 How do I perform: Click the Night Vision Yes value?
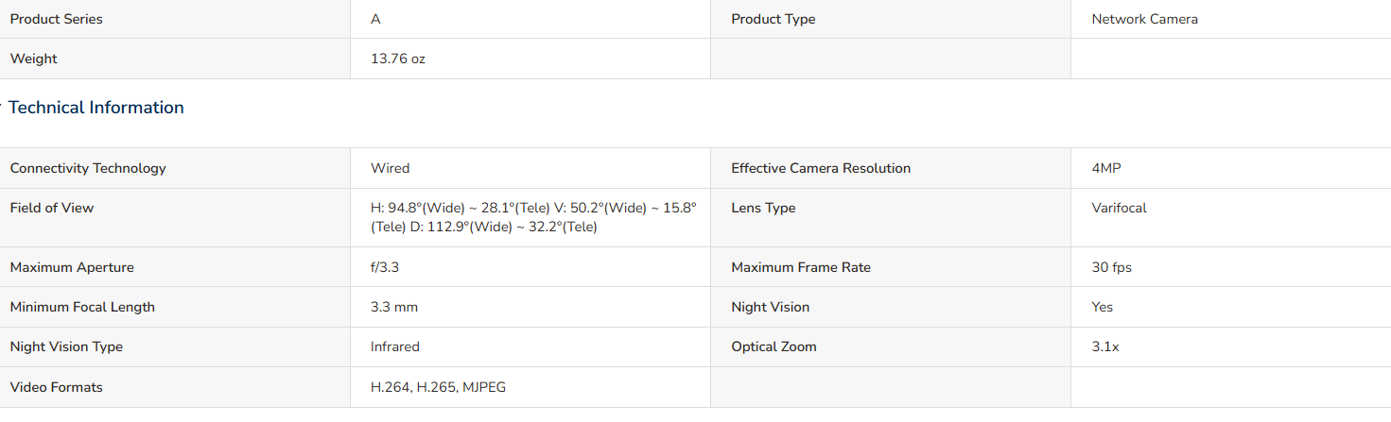[1102, 307]
